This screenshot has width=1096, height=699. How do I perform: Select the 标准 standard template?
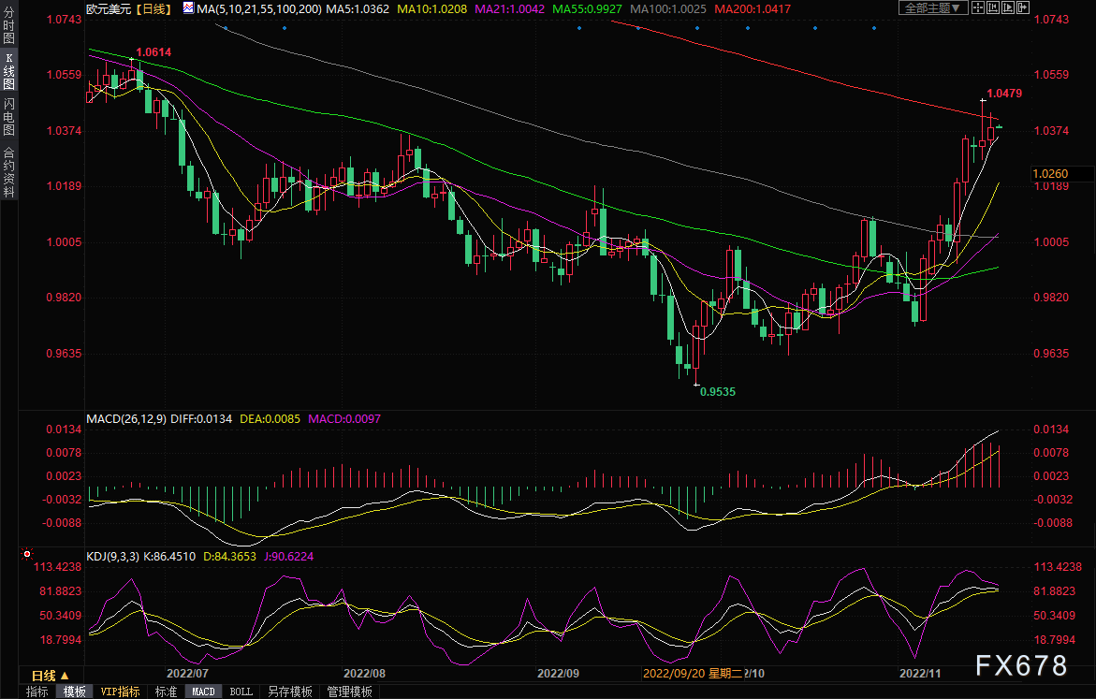click(x=166, y=692)
